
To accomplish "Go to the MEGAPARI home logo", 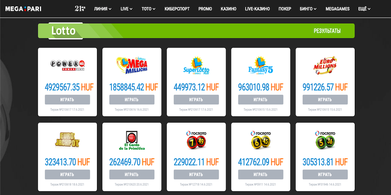I will 23,9.
